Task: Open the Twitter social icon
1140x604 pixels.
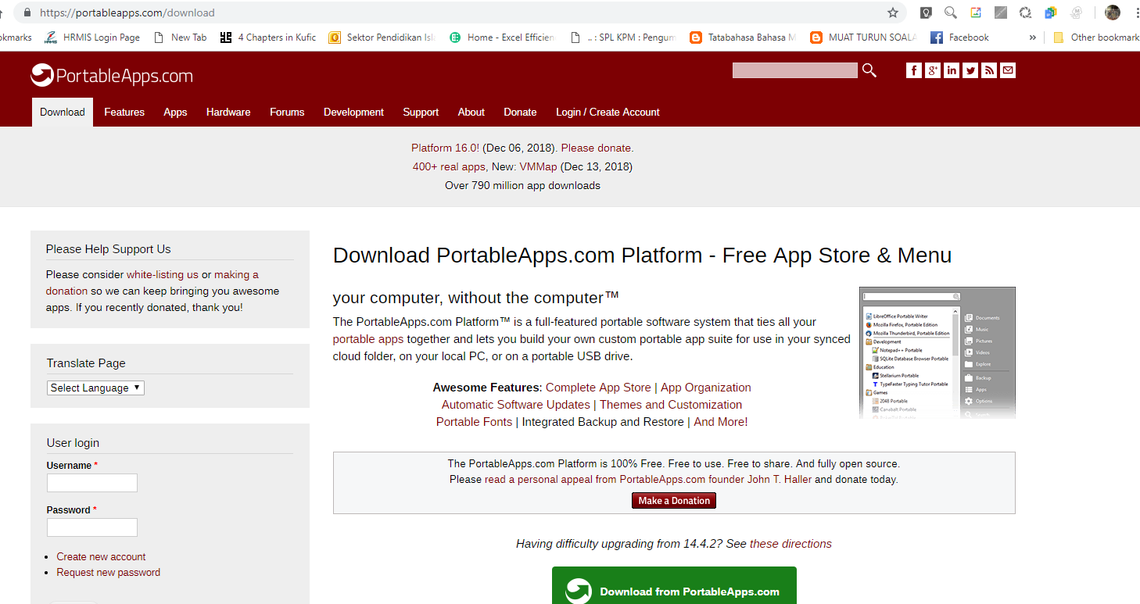Action: click(x=970, y=70)
